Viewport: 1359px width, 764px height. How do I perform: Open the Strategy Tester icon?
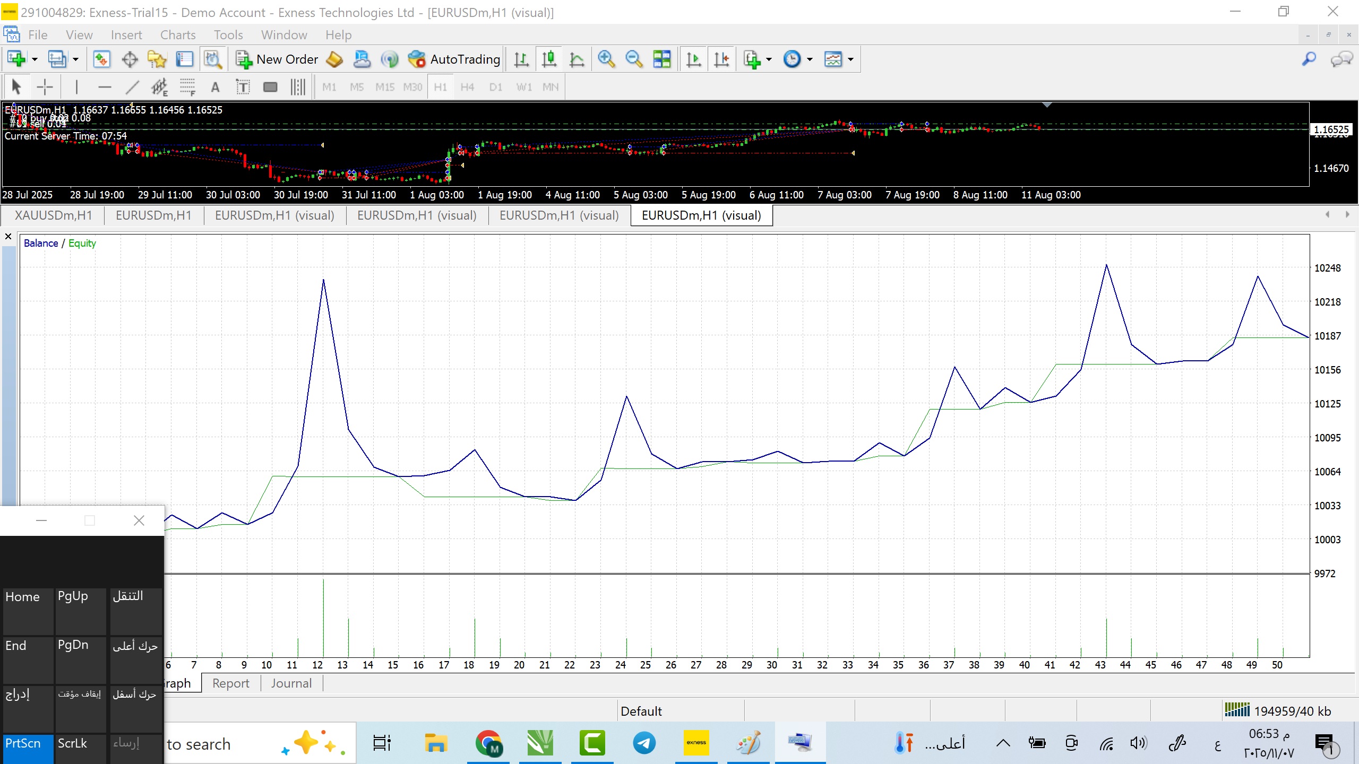(213, 59)
